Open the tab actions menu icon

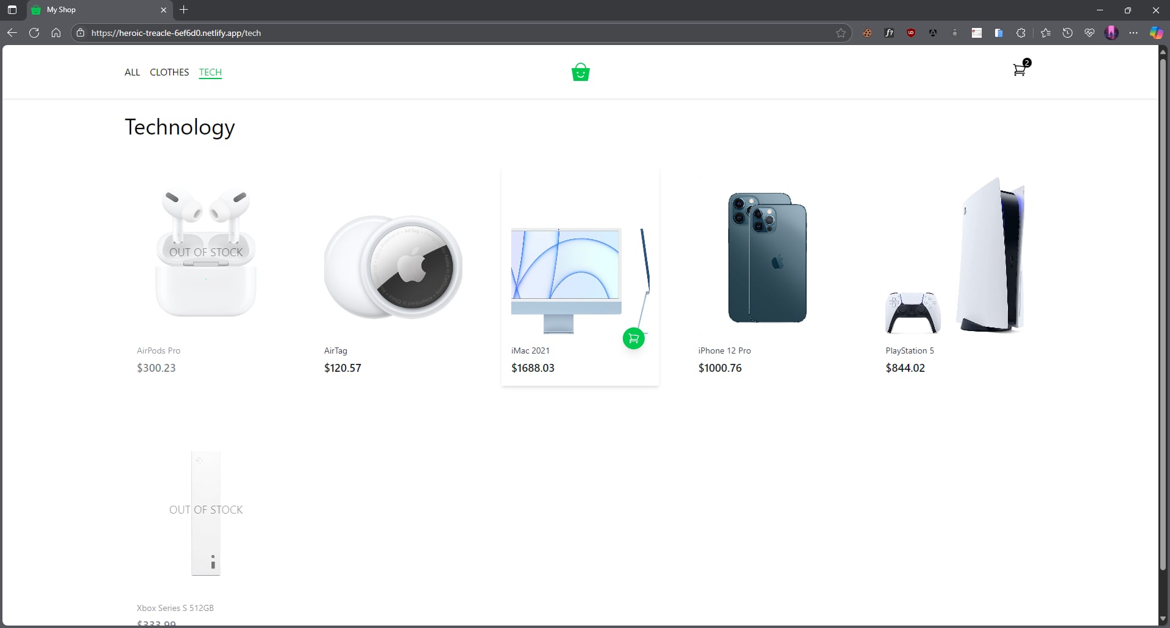coord(12,10)
